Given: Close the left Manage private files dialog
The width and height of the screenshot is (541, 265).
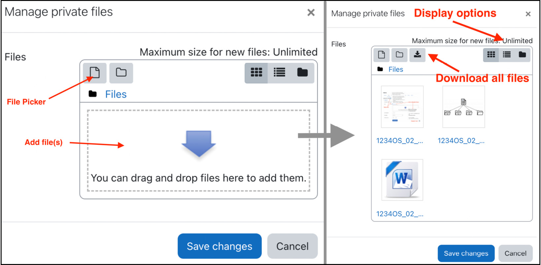Looking at the screenshot, I should click(311, 13).
